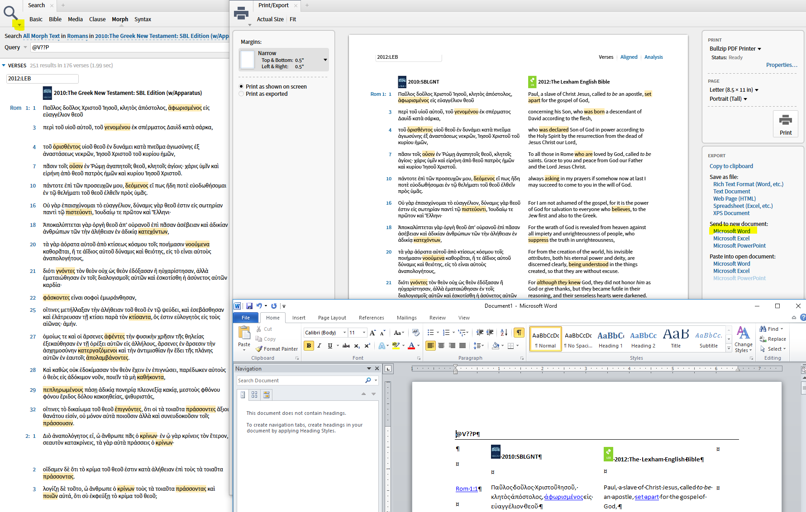Click the Increase Indent icon
The width and height of the screenshot is (806, 512).
point(490,333)
